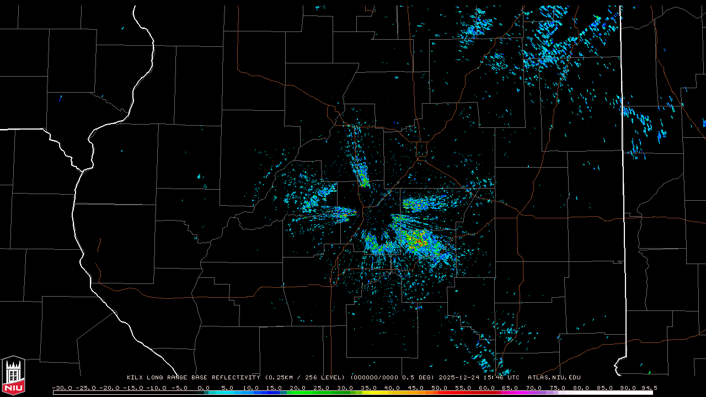Click the 94.5 label on the scale
Image resolution: width=706 pixels, height=397 pixels.
[x=648, y=388]
